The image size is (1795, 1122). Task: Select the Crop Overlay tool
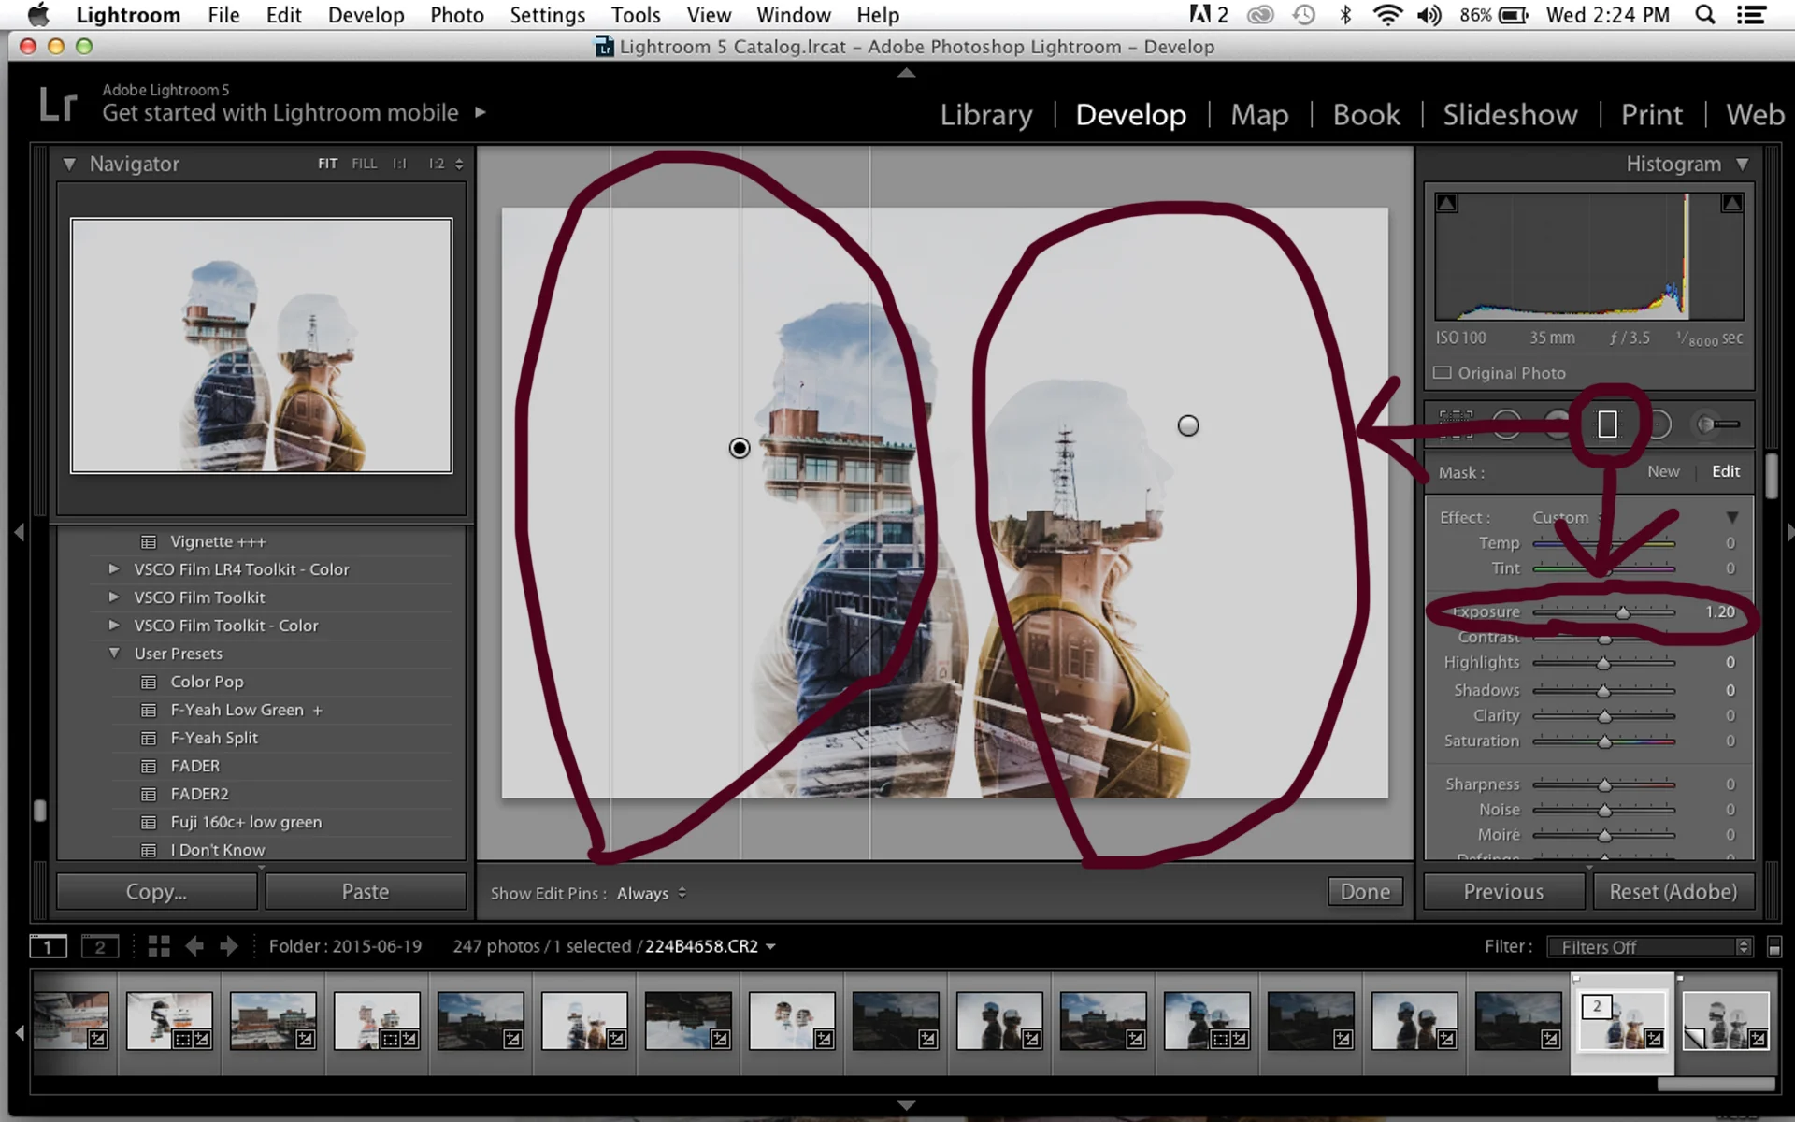point(1456,424)
